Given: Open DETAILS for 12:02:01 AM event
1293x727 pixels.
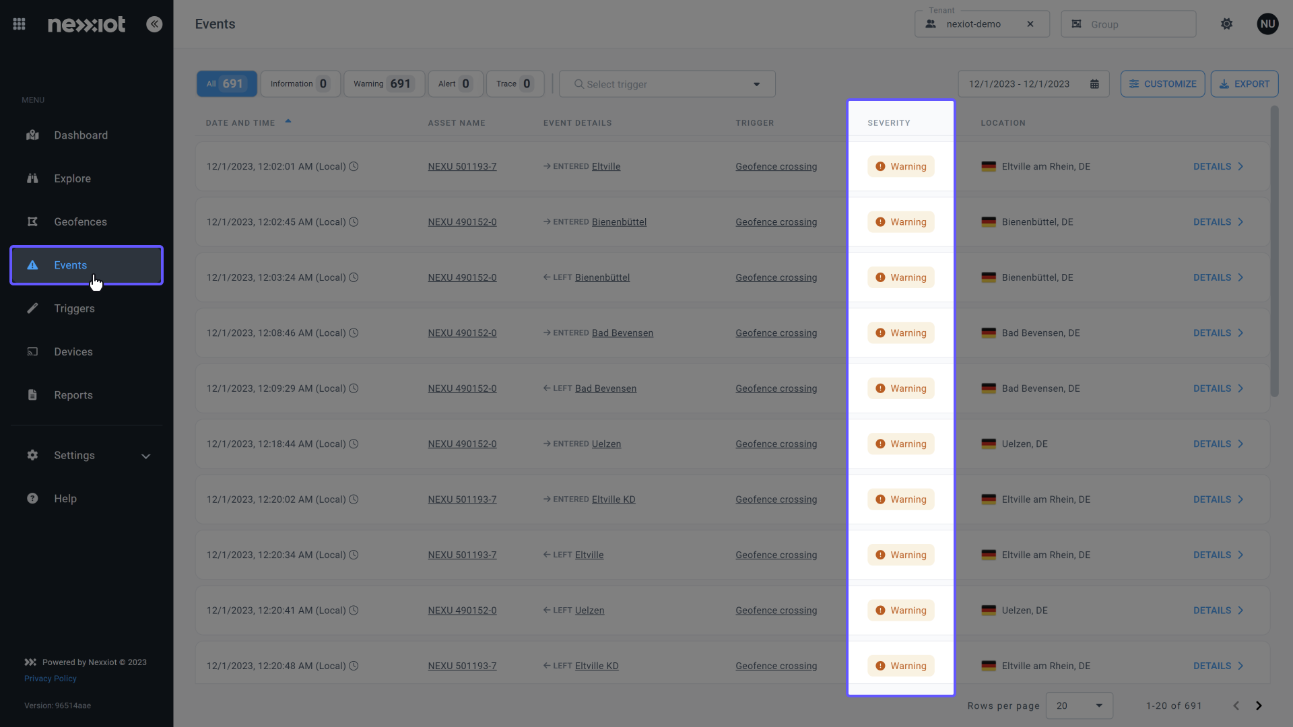Looking at the screenshot, I should (1218, 166).
